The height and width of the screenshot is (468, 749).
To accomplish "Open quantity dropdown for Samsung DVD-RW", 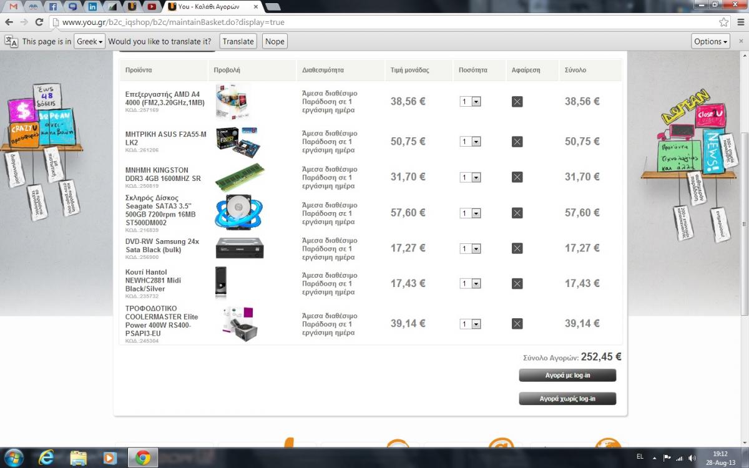I will (x=470, y=248).
